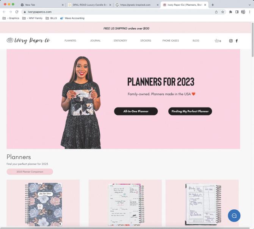254x229 pixels.
Task: Switch to the OPAL ROAD Luxury Candle tab
Action: point(90,5)
